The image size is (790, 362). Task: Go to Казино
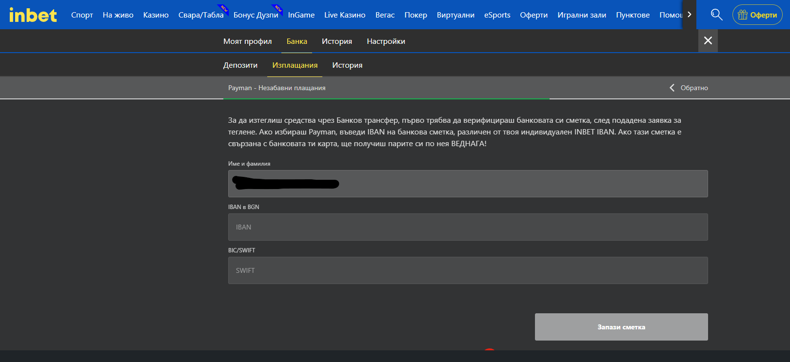(156, 15)
